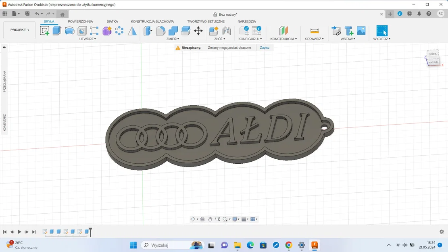The height and width of the screenshot is (252, 448).
Task: Open the Display Settings dropdown
Action: point(236,219)
